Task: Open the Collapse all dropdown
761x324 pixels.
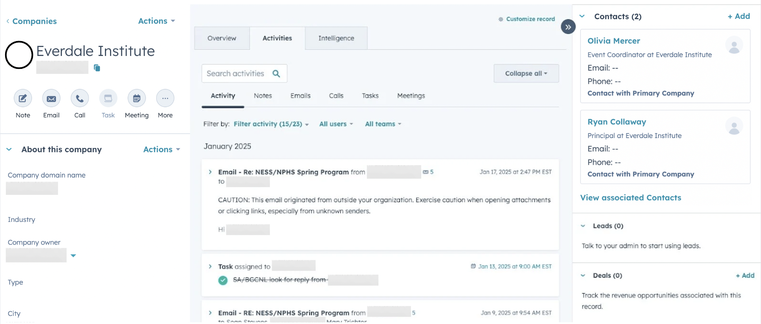Action: (x=526, y=74)
